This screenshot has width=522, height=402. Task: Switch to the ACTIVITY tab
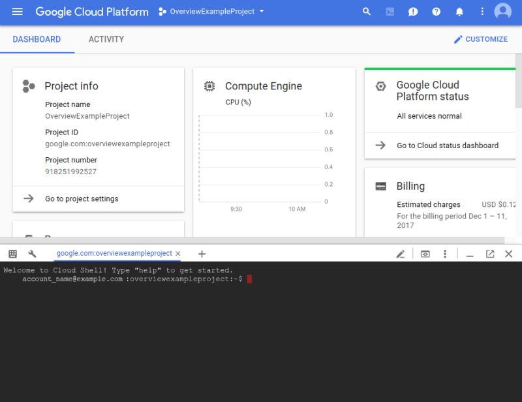106,39
